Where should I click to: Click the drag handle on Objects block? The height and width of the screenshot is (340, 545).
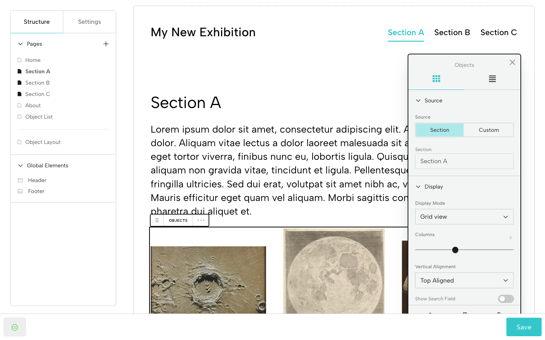pyautogui.click(x=157, y=220)
